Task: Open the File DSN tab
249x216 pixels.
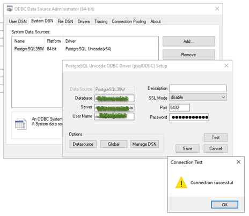Action: click(65, 21)
